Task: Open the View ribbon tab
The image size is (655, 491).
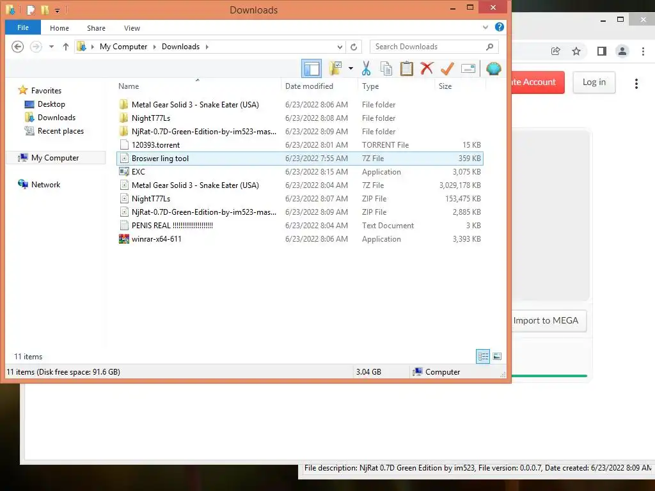Action: coord(132,28)
